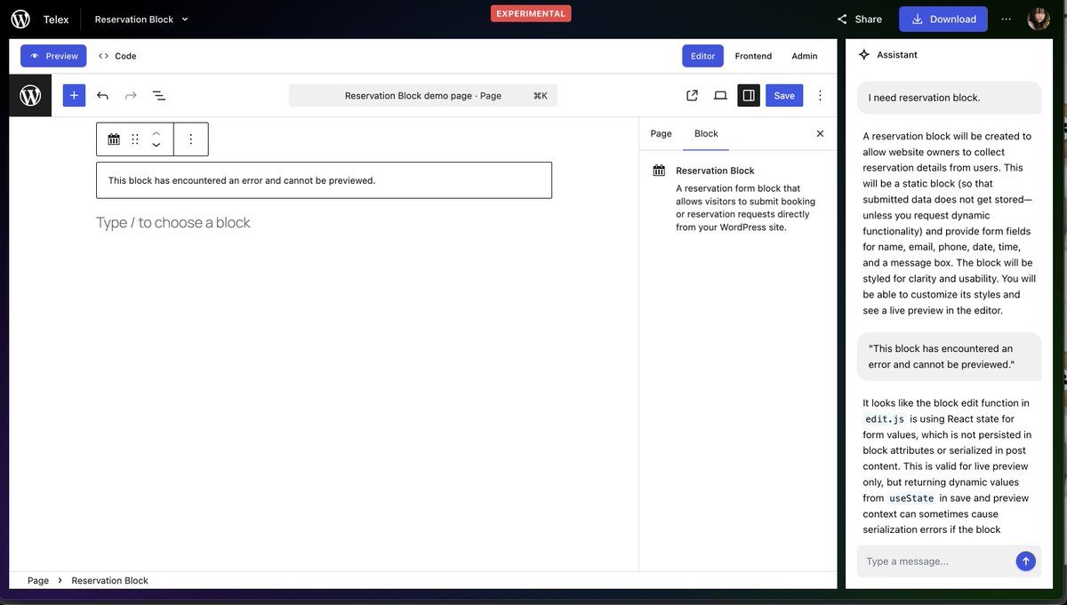
Task: Click the Reservation Block breadcrumb
Action: [x=109, y=580]
